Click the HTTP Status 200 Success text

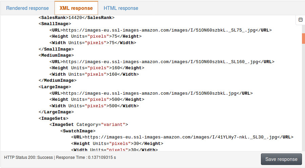(28, 157)
